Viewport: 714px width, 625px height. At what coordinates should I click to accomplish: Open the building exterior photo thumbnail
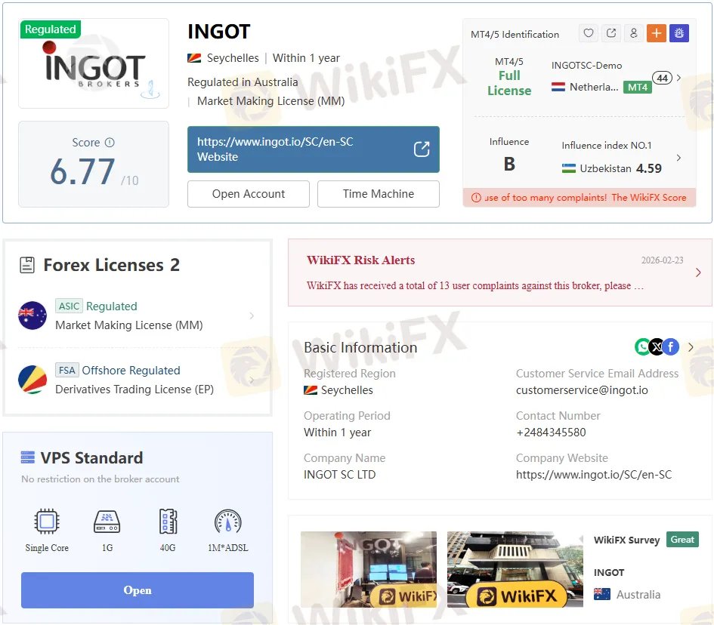515,569
